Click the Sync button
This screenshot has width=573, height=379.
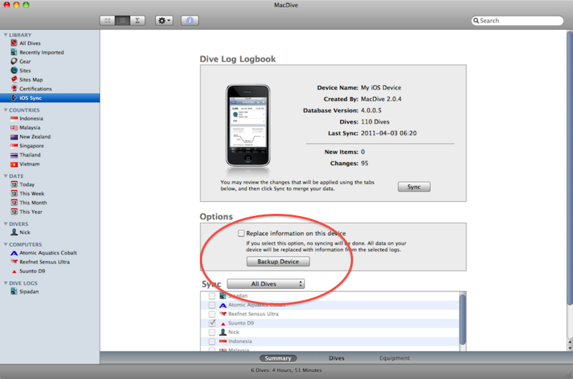[x=414, y=187]
